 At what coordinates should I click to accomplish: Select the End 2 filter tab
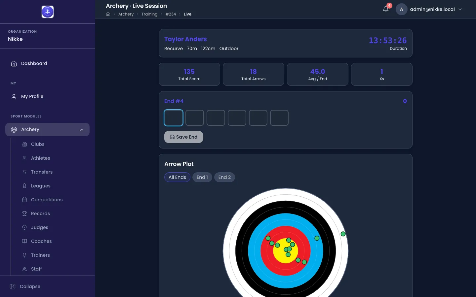pos(224,177)
